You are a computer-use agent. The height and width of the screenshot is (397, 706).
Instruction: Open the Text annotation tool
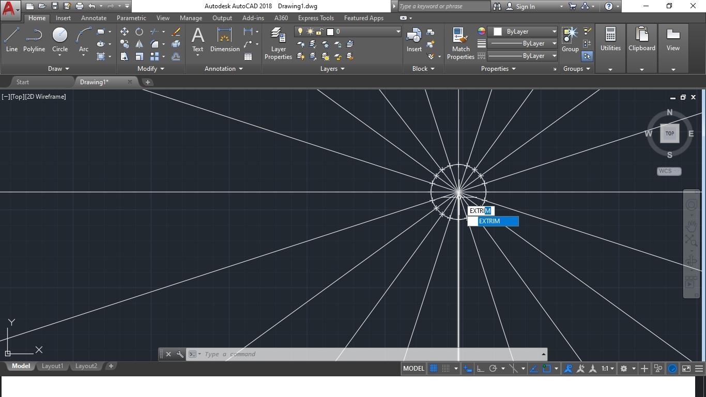198,40
